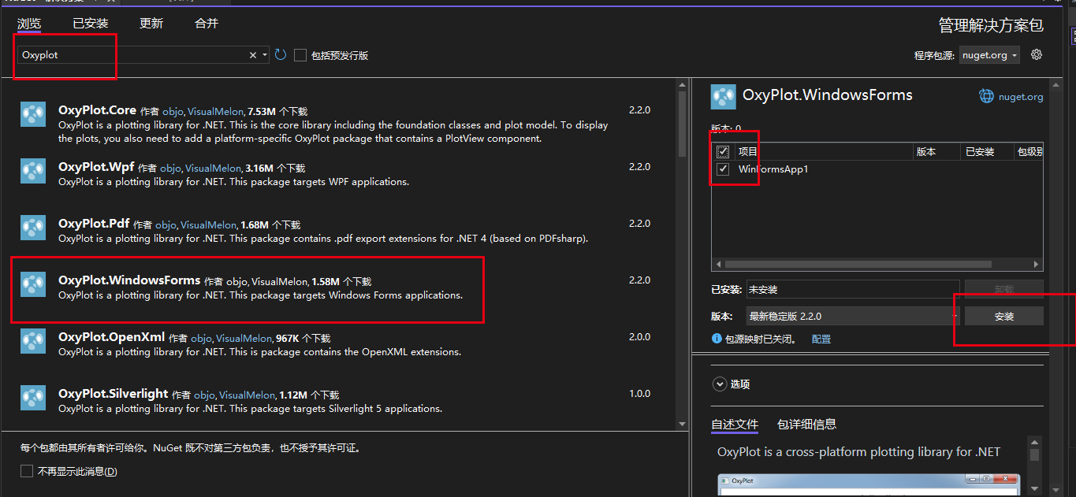Viewport: 1076px width, 497px height.
Task: Uncheck the WinFormsApp1 project checkbox
Action: pyautogui.click(x=723, y=169)
